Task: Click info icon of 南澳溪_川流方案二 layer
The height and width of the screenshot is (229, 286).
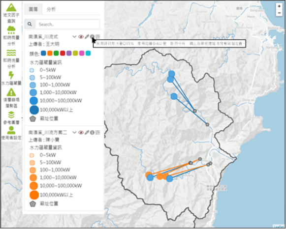Action: click(x=92, y=133)
